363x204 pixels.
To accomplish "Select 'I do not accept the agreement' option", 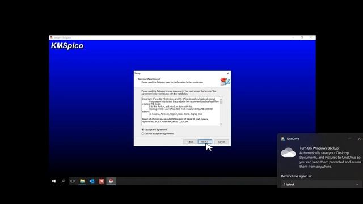I will 143,134.
